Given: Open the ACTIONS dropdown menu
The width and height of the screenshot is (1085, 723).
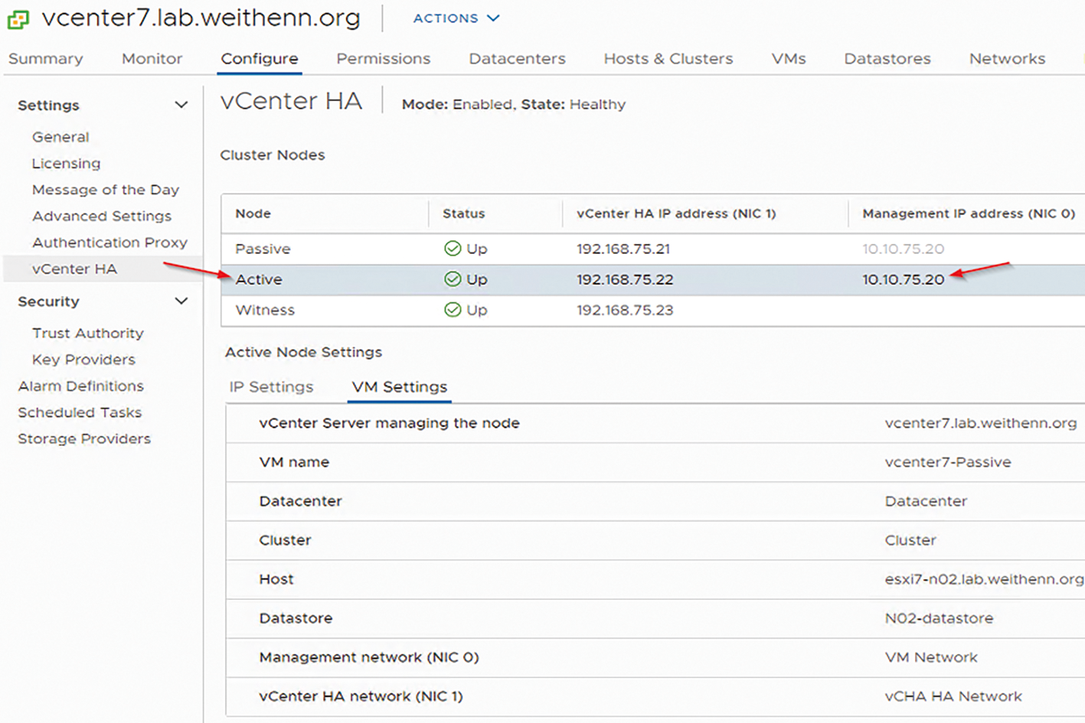Looking at the screenshot, I should (x=456, y=18).
